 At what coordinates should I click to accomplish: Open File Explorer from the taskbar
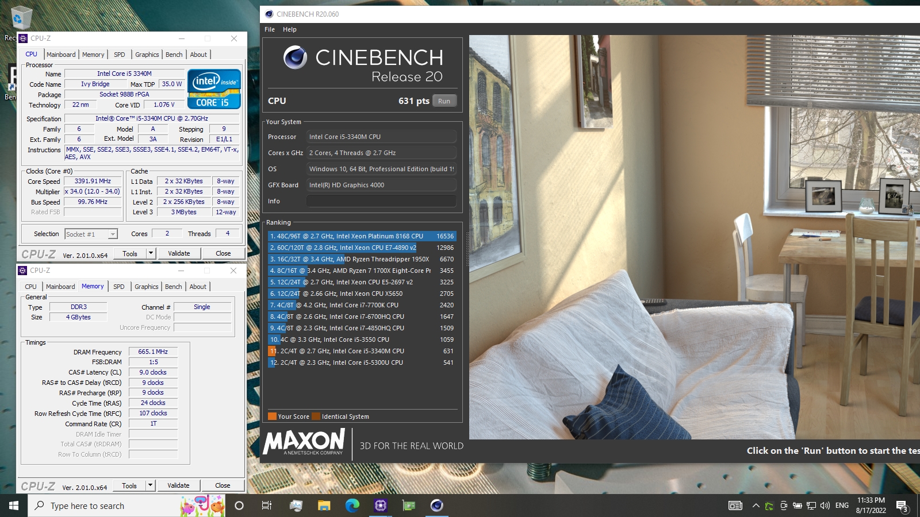point(324,506)
